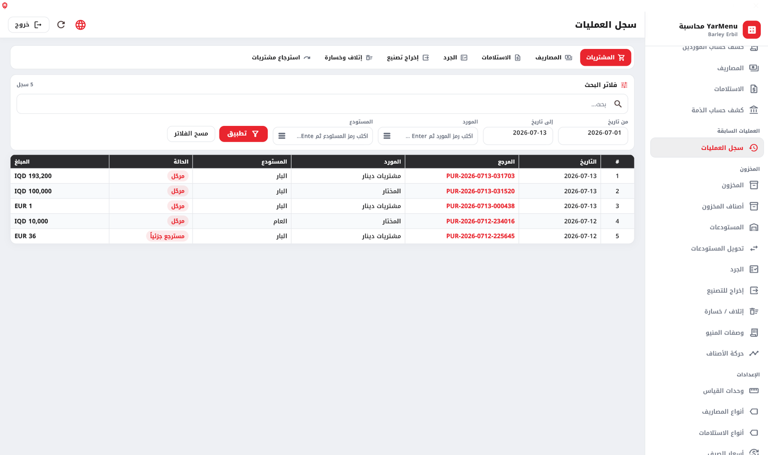Click the وصفات المنيو receipt icon
The width and height of the screenshot is (768, 455).
754,332
